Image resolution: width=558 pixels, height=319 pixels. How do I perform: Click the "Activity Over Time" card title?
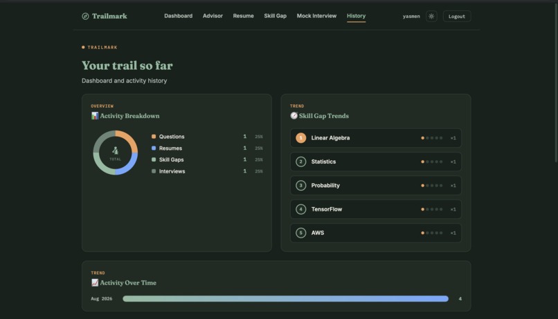(128, 282)
